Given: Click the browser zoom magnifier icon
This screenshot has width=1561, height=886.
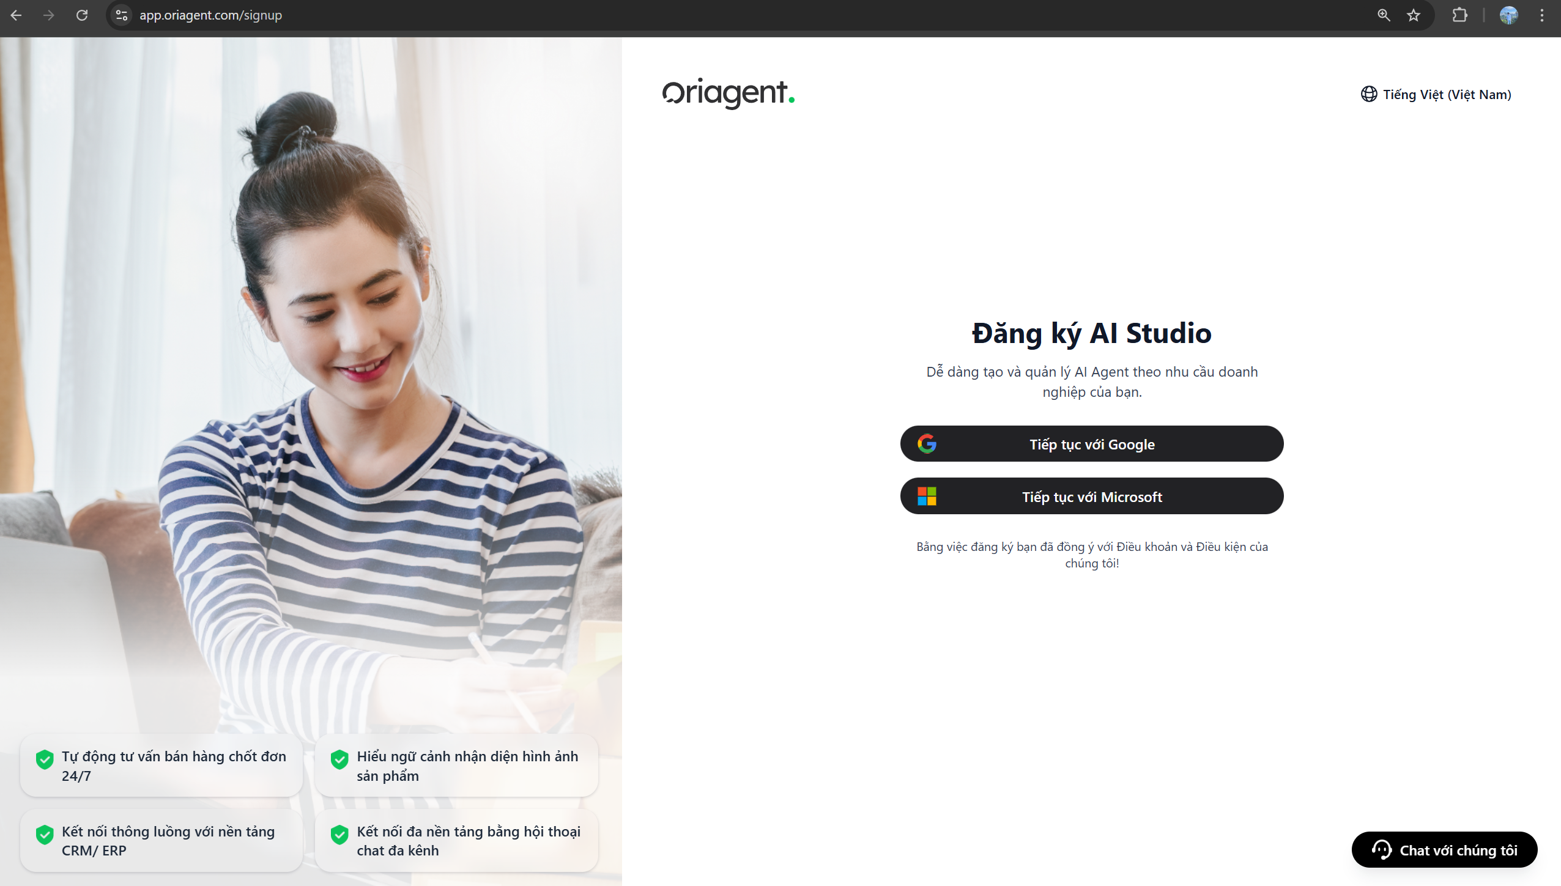Looking at the screenshot, I should coord(1384,15).
